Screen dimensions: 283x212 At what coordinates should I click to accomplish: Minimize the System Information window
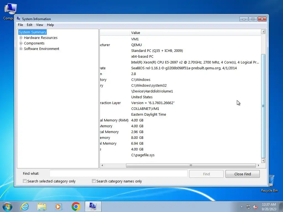point(244,19)
